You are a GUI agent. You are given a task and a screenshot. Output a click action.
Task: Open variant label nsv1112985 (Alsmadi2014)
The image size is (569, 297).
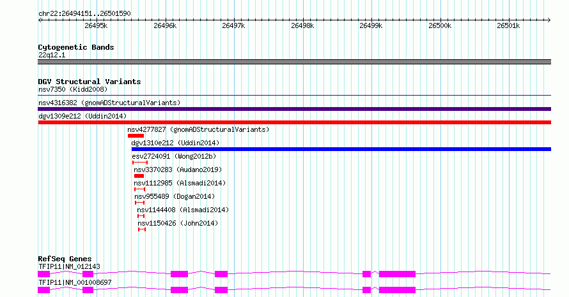coord(180,183)
